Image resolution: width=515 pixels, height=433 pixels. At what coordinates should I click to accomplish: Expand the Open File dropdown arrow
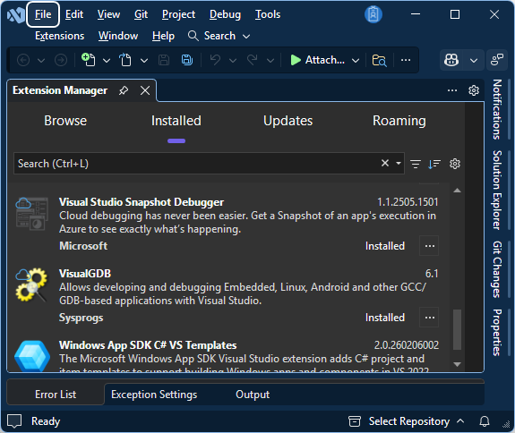click(x=144, y=61)
